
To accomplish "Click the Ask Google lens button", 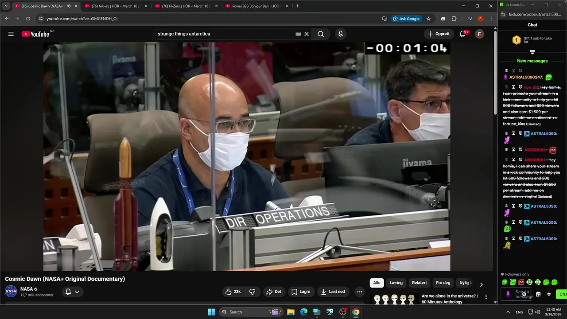I will (x=406, y=19).
